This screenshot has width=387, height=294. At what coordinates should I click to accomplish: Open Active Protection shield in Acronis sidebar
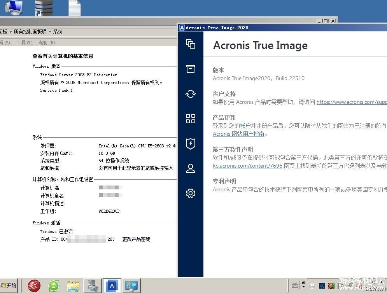pyautogui.click(x=191, y=143)
